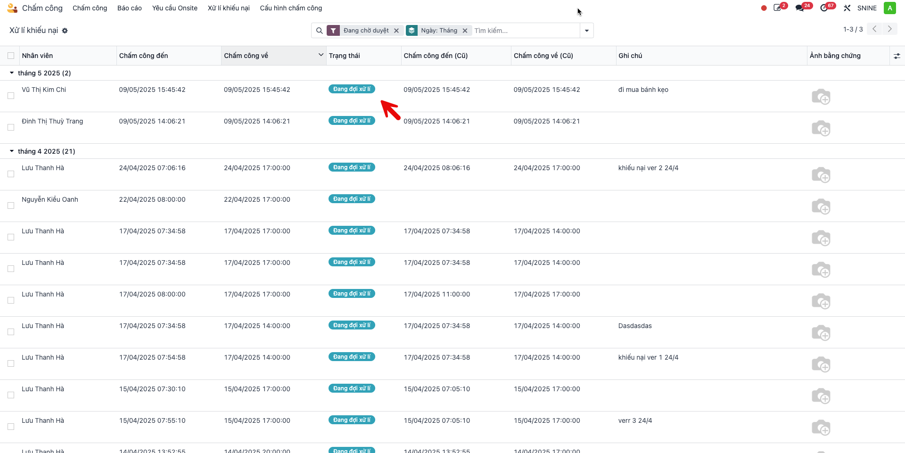The width and height of the screenshot is (905, 453).
Task: Click the debug tools wrench icon
Action: click(847, 8)
